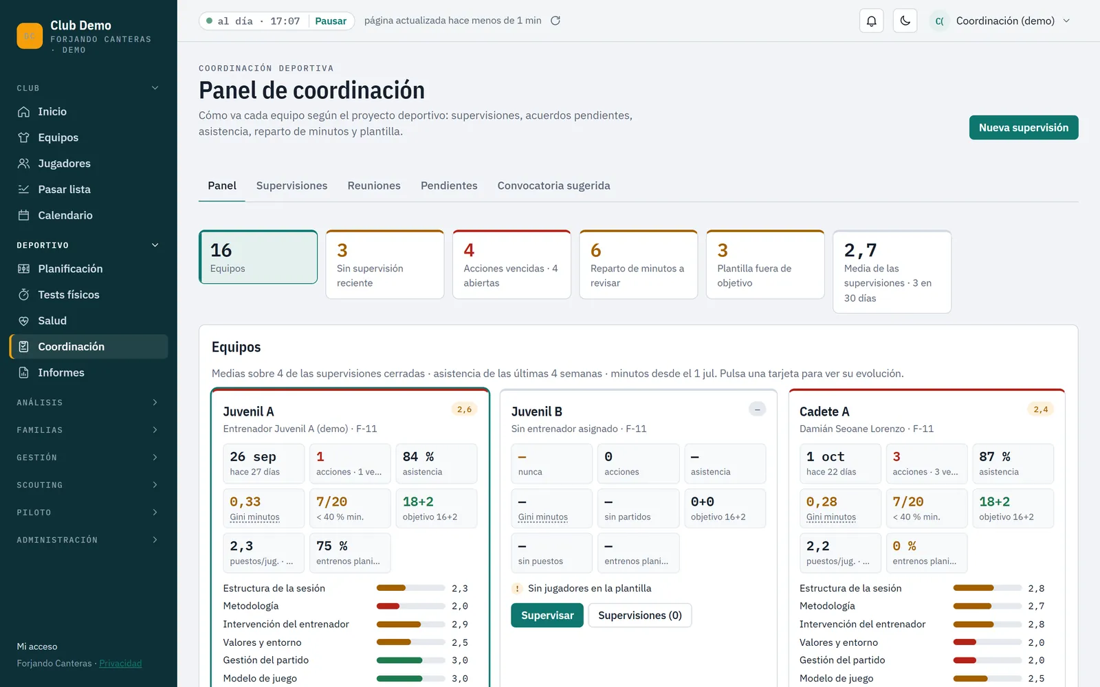Open the Privacidad link
The image size is (1100, 687).
tap(120, 664)
